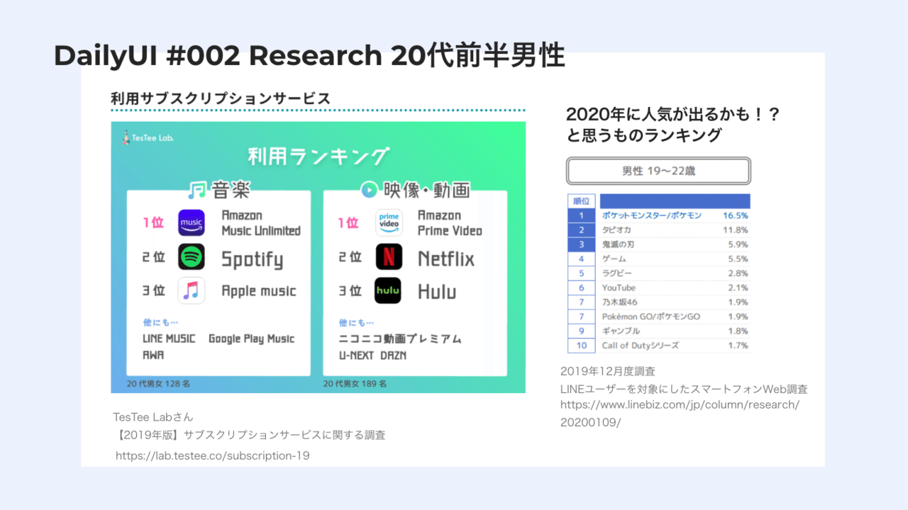Open the linebiz.com research URL

(680, 414)
